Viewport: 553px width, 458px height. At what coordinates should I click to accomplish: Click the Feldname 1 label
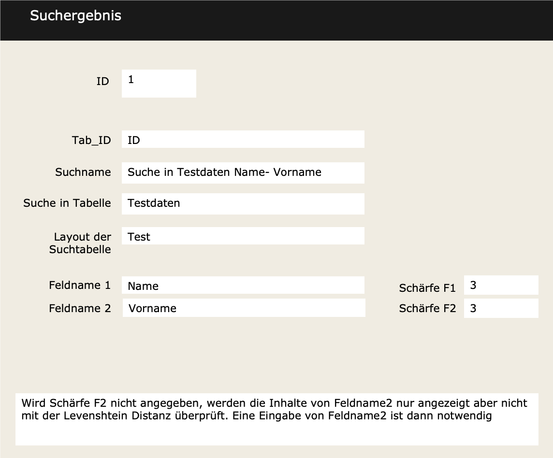point(80,285)
